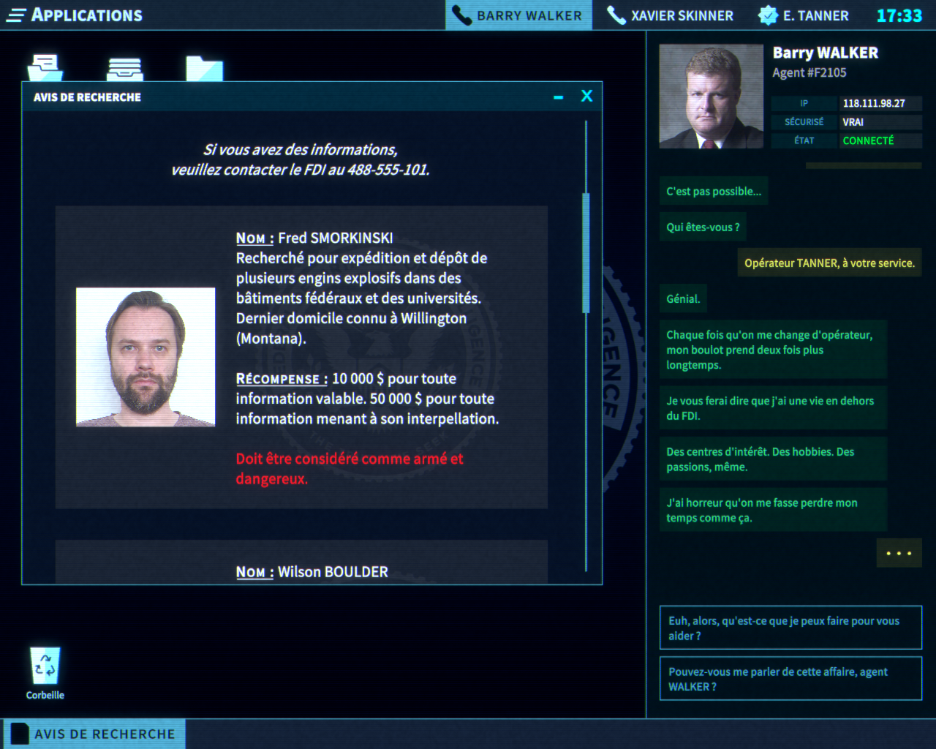Open the Corbeille trash bin
Screen dimensions: 936x749
tap(45, 667)
